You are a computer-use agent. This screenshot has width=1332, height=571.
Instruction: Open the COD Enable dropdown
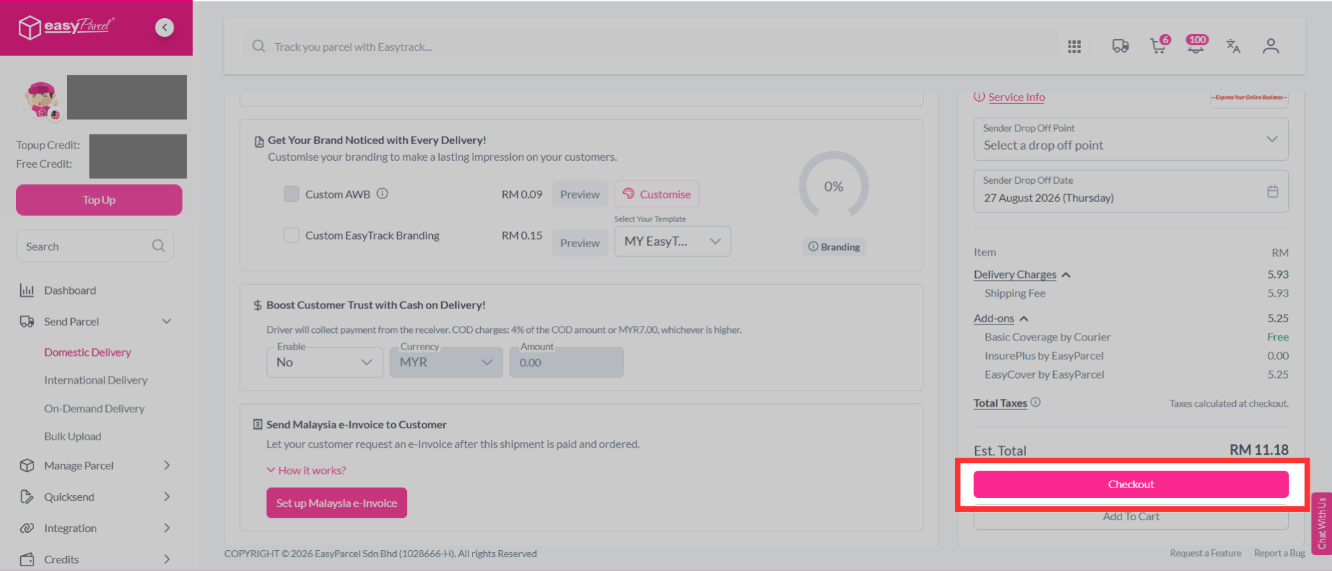pos(325,362)
